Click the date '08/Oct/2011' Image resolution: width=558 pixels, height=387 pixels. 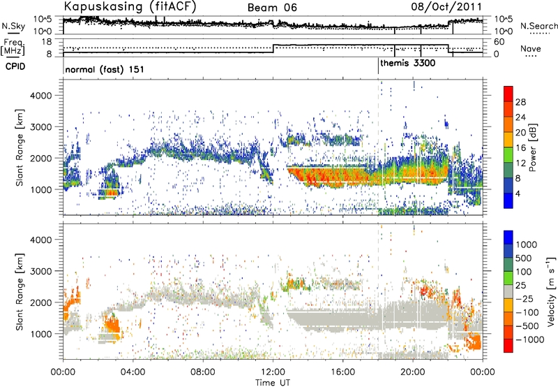[446, 7]
